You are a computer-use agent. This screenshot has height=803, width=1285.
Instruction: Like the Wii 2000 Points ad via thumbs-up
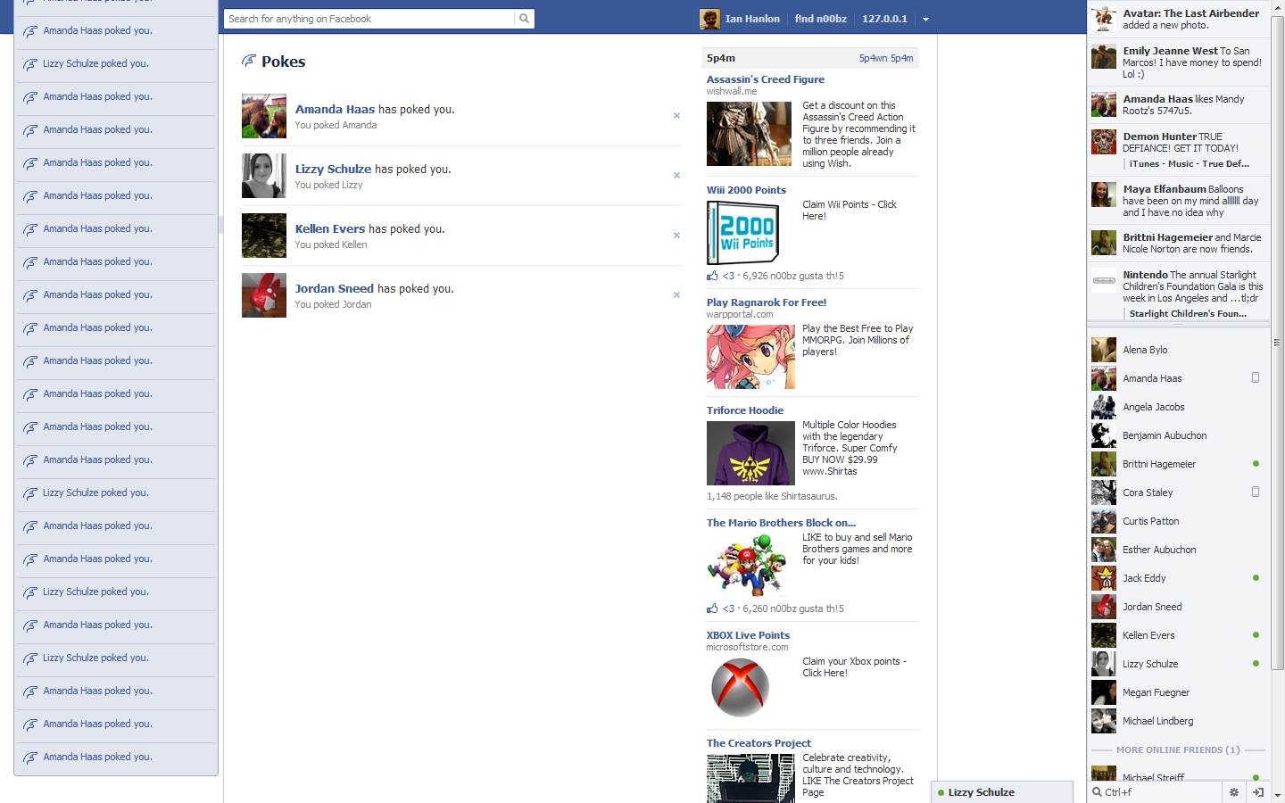pos(712,276)
